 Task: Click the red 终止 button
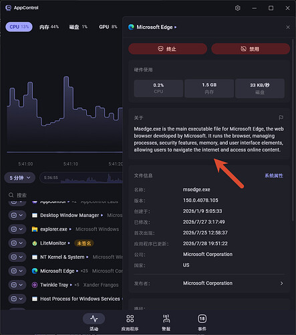(x=168, y=49)
